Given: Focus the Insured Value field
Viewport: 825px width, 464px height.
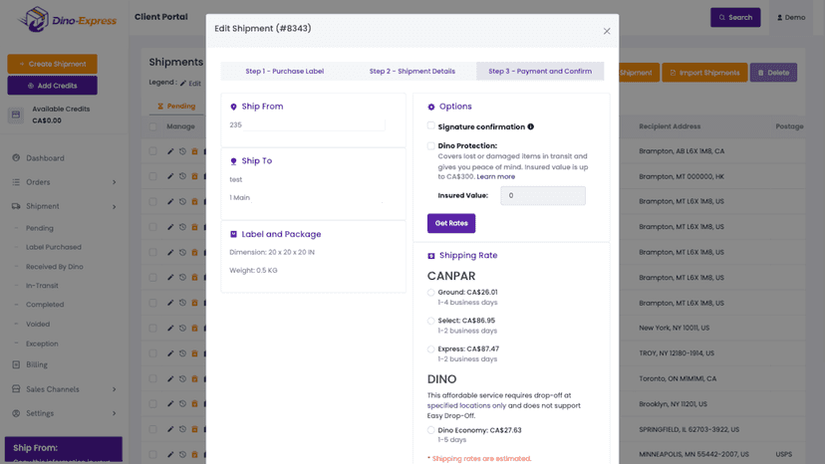Looking at the screenshot, I should (x=542, y=196).
